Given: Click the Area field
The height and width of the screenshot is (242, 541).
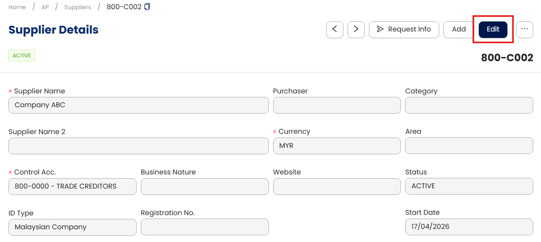Looking at the screenshot, I should pos(469,146).
